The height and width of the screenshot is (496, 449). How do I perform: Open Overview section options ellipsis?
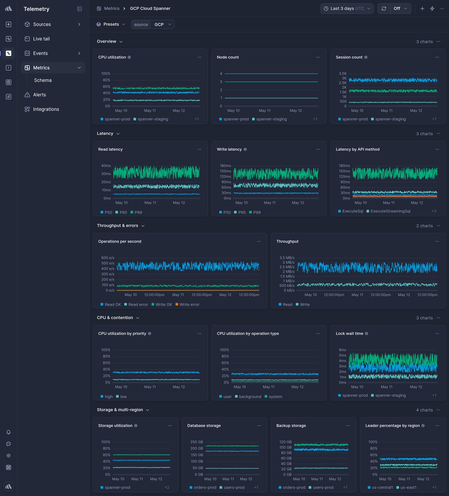438,41
